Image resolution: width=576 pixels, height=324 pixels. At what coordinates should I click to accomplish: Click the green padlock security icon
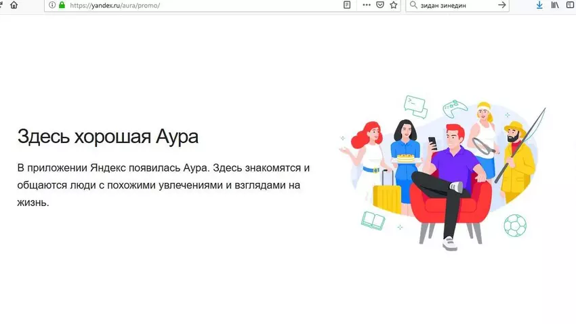click(62, 5)
